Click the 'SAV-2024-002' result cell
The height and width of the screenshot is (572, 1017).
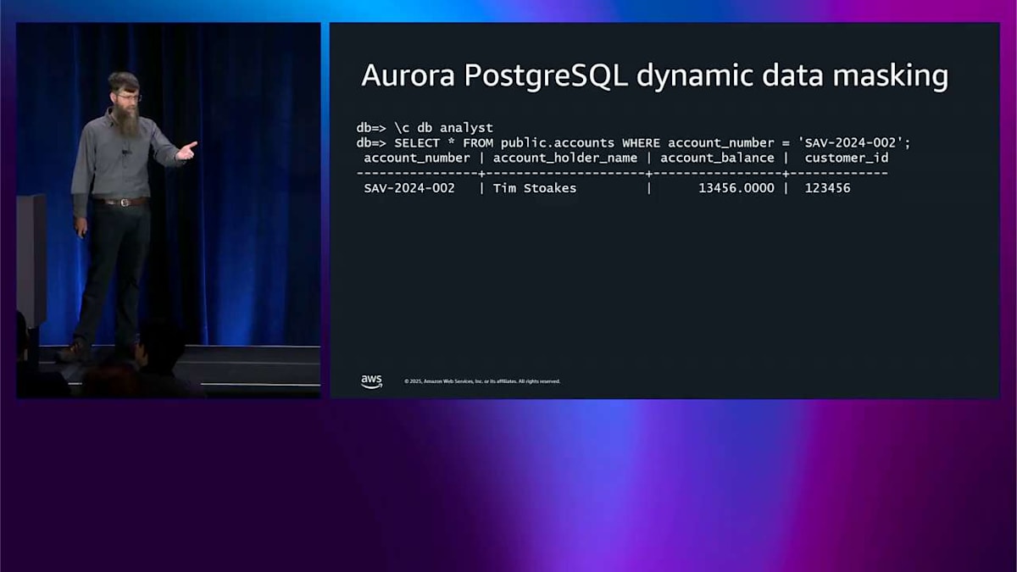[x=409, y=188]
